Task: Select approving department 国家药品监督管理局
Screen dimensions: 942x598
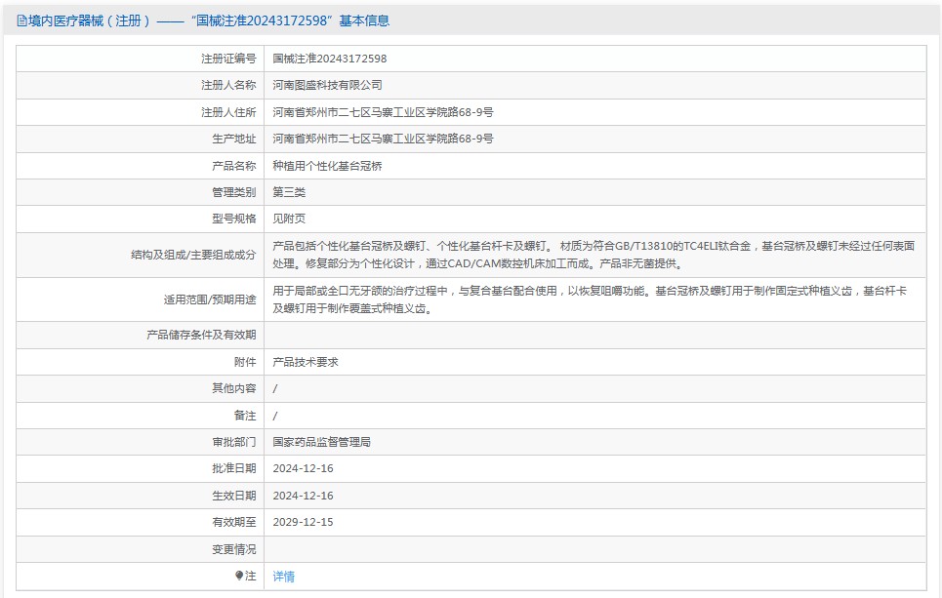Action: (321, 442)
